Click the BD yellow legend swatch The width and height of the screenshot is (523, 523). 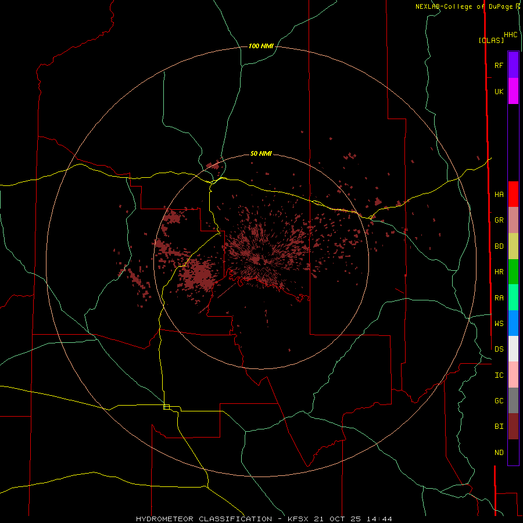[x=513, y=246]
